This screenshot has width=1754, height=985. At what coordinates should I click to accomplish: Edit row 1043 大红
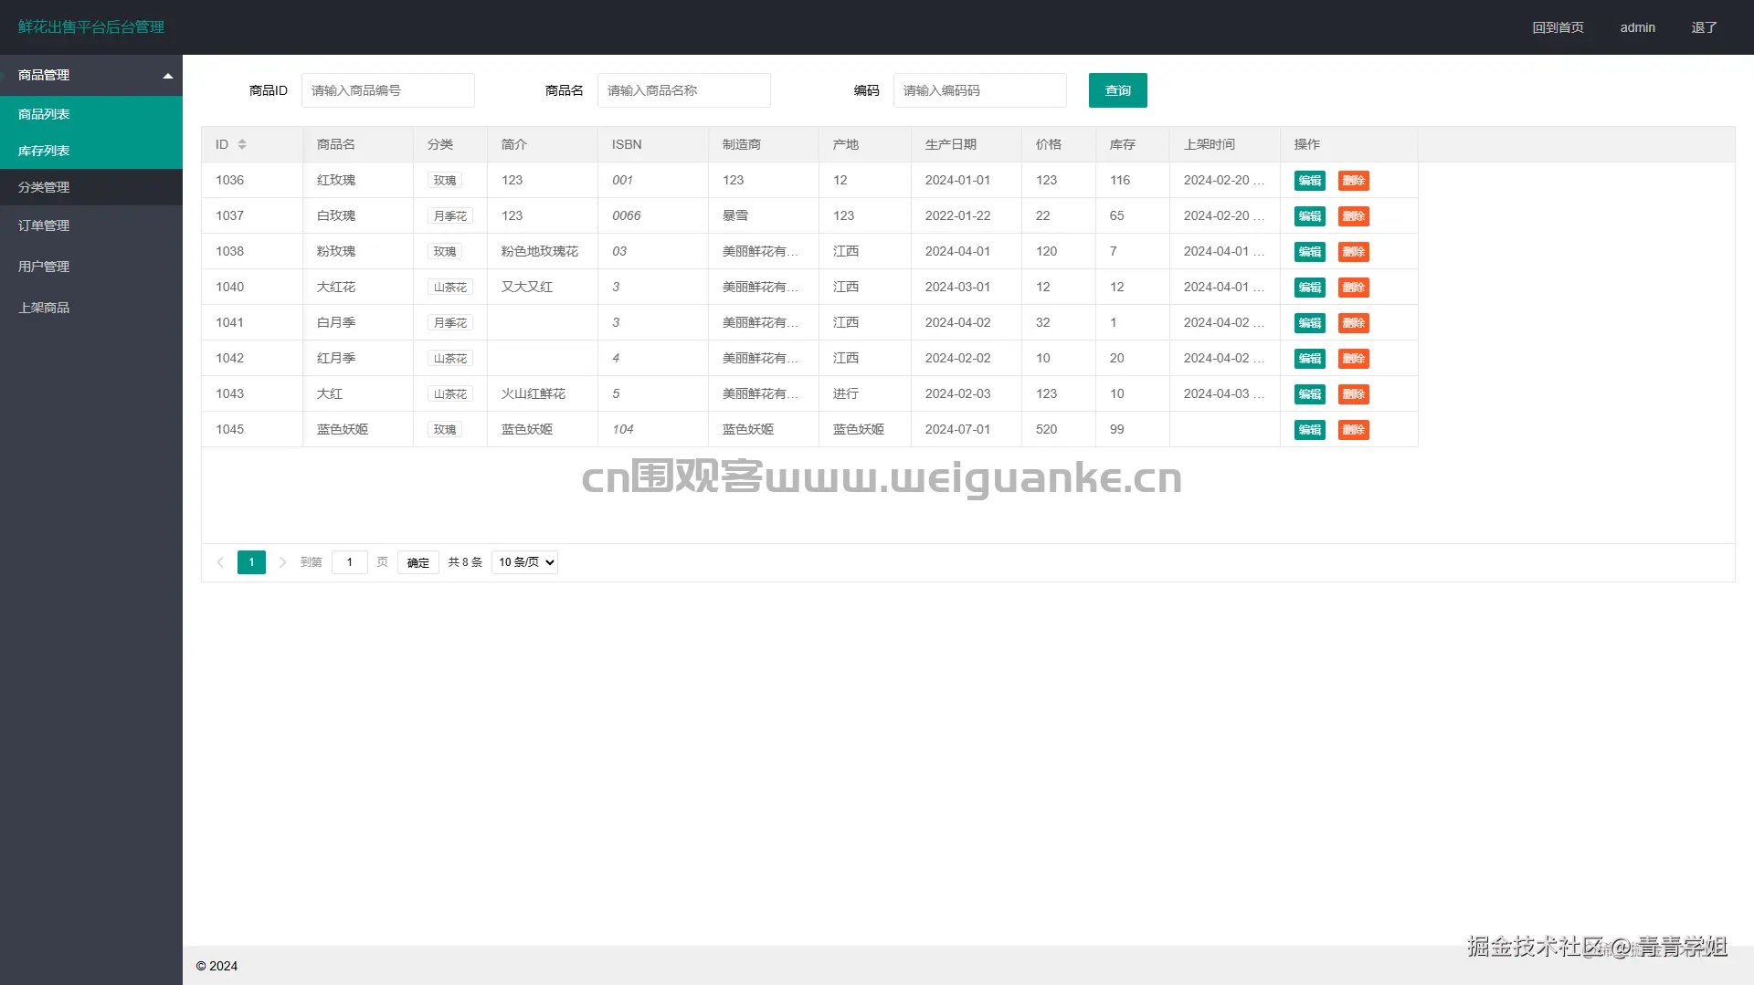pyautogui.click(x=1310, y=394)
